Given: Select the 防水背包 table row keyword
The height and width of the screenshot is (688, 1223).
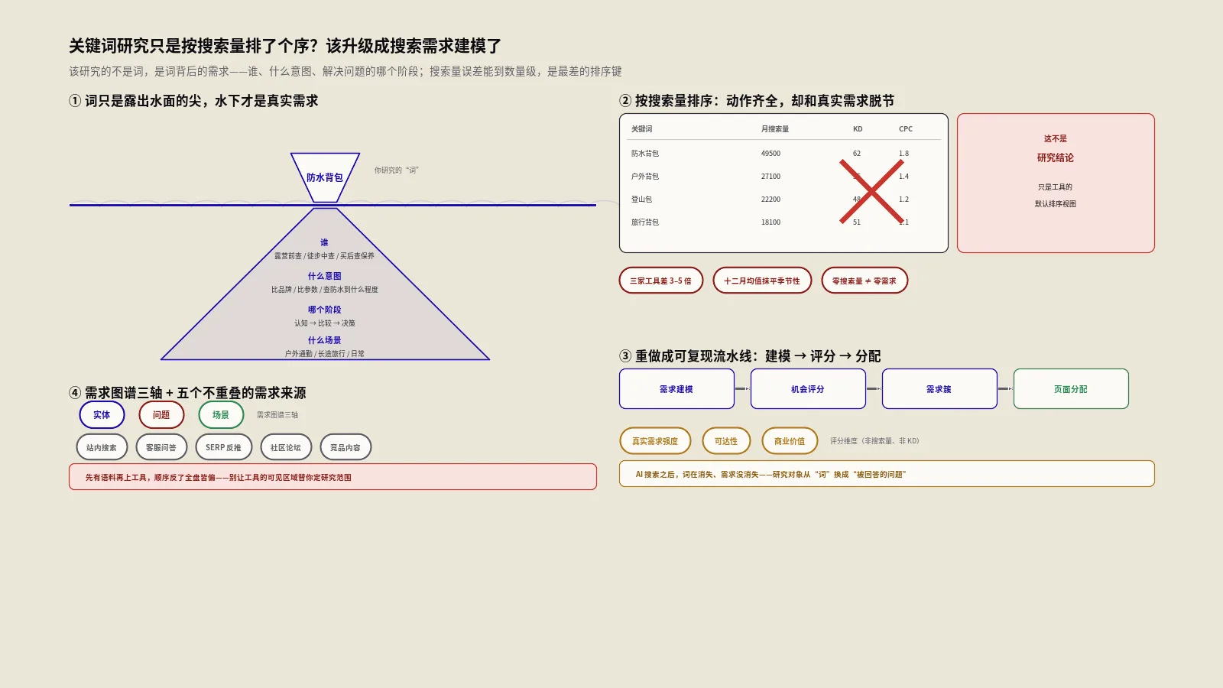Looking at the screenshot, I should [x=645, y=154].
